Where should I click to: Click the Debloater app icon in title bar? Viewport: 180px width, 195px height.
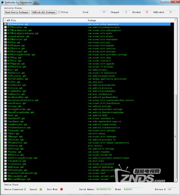click(2, 2)
